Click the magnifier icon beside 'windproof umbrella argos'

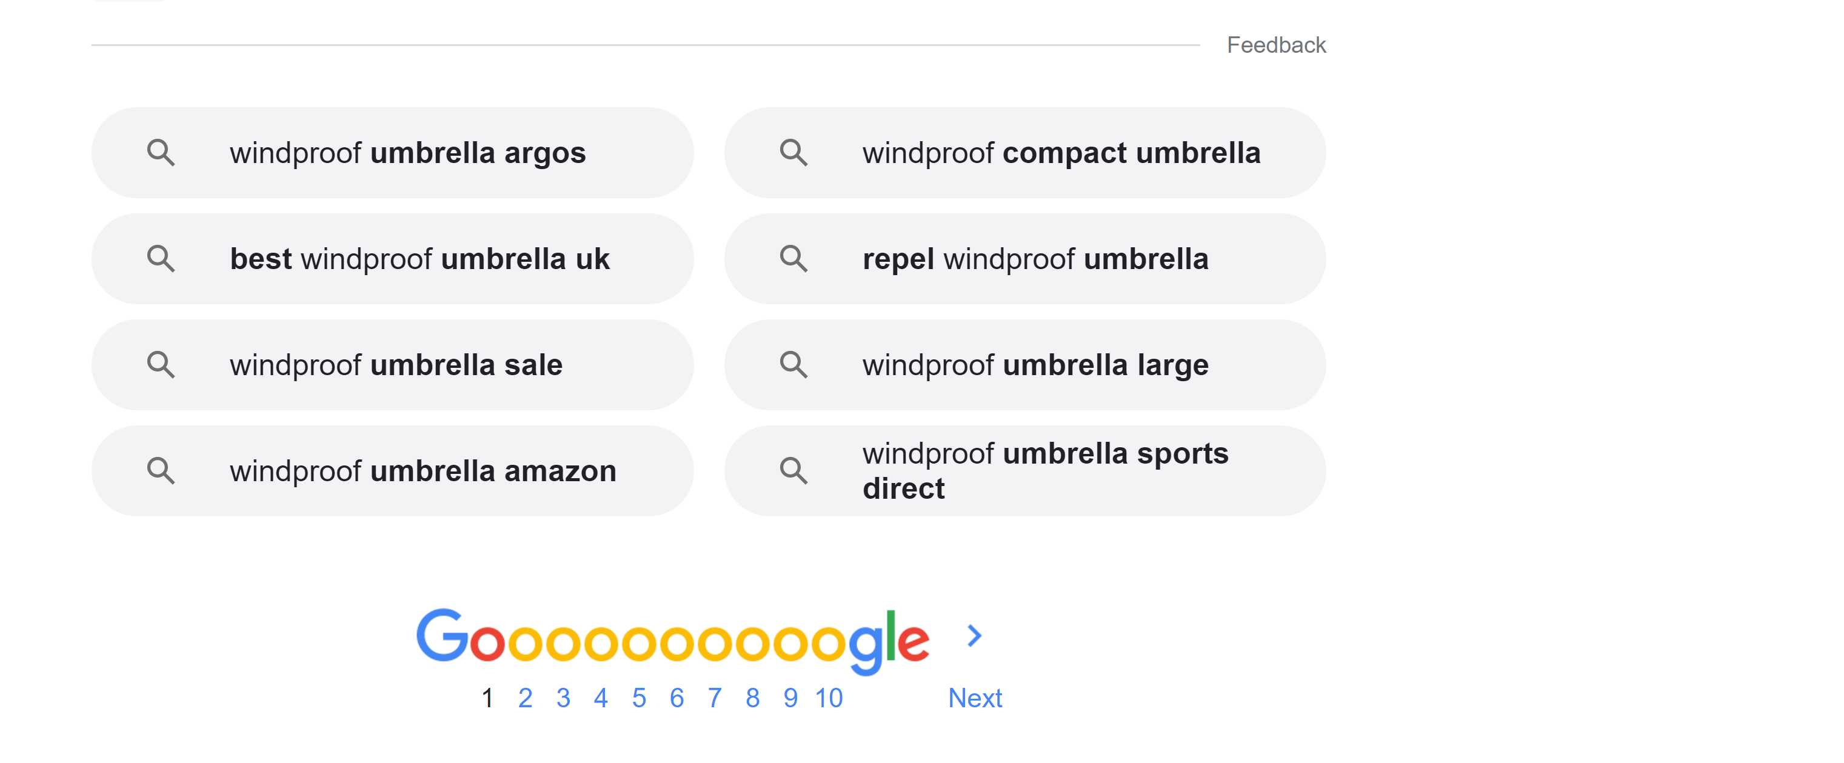tap(161, 153)
